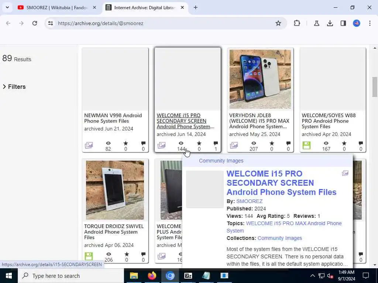Click Community Images header in hover popup
This screenshot has height=283, width=378.
click(221, 161)
